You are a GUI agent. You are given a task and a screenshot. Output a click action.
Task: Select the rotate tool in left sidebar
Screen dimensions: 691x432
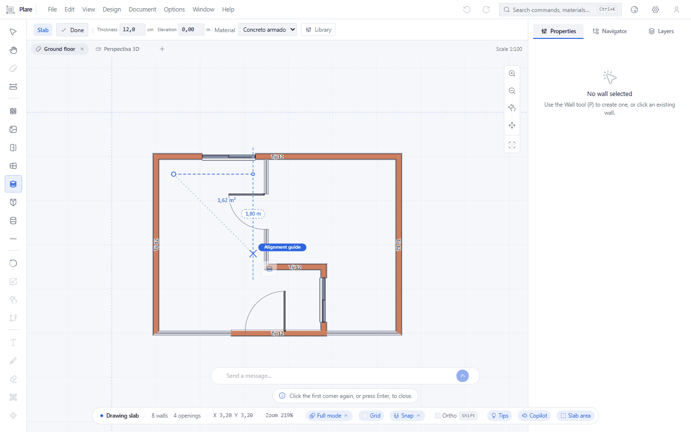coord(13,264)
